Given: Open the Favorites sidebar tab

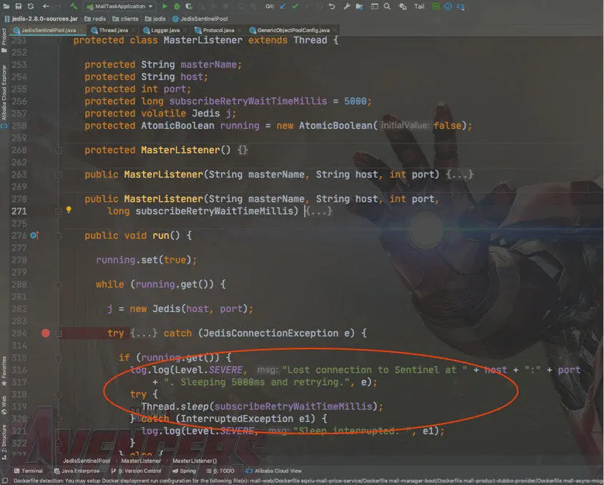Looking at the screenshot, I should point(4,371).
